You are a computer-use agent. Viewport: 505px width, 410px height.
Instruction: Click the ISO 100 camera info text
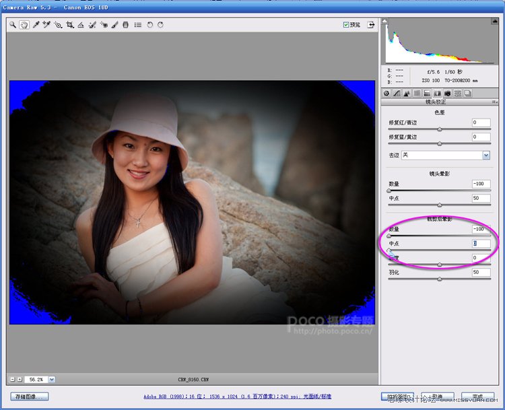coord(431,80)
